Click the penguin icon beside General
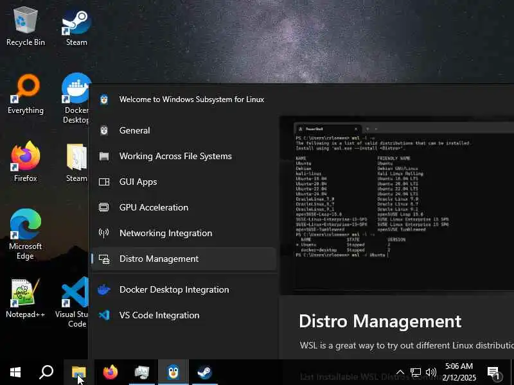This screenshot has height=385, width=514. click(104, 130)
